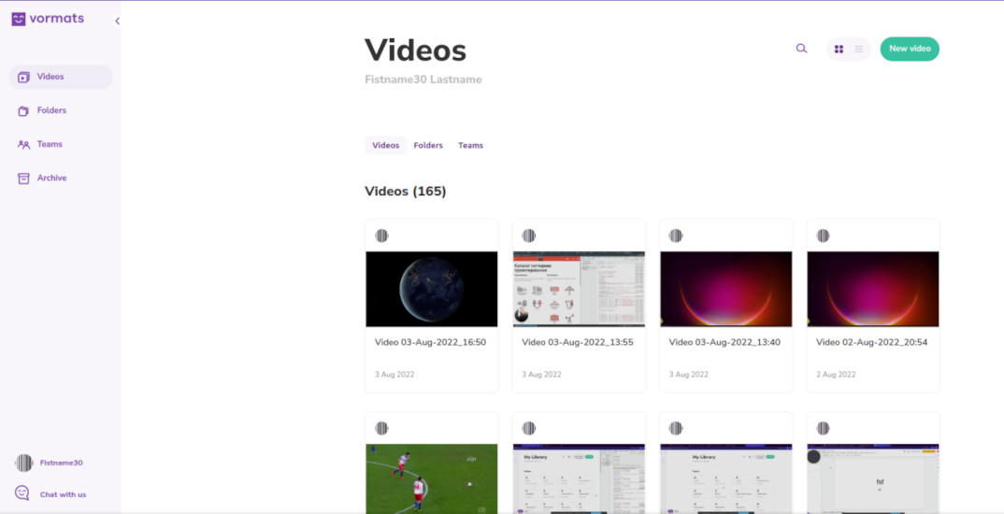Switch to grid view layout

[839, 49]
